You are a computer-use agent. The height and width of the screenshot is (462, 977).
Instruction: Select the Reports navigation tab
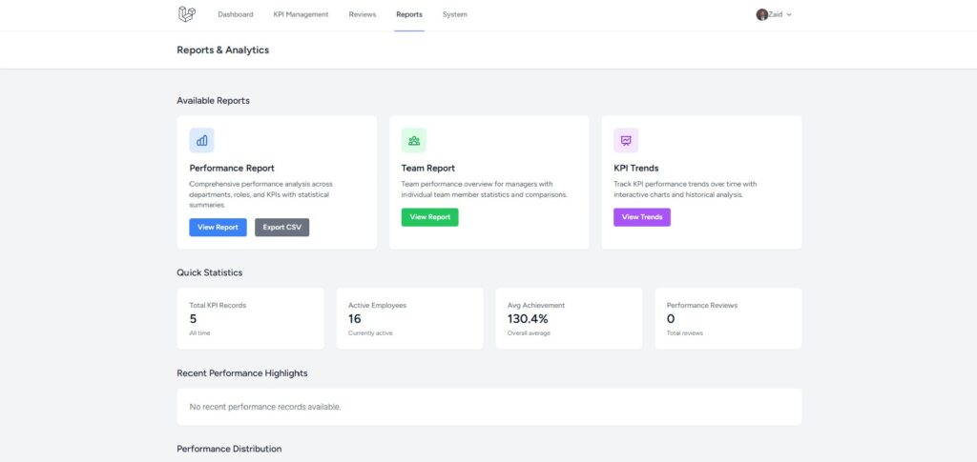point(409,14)
